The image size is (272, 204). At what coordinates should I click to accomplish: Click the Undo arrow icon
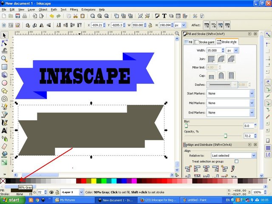coord(52,16)
